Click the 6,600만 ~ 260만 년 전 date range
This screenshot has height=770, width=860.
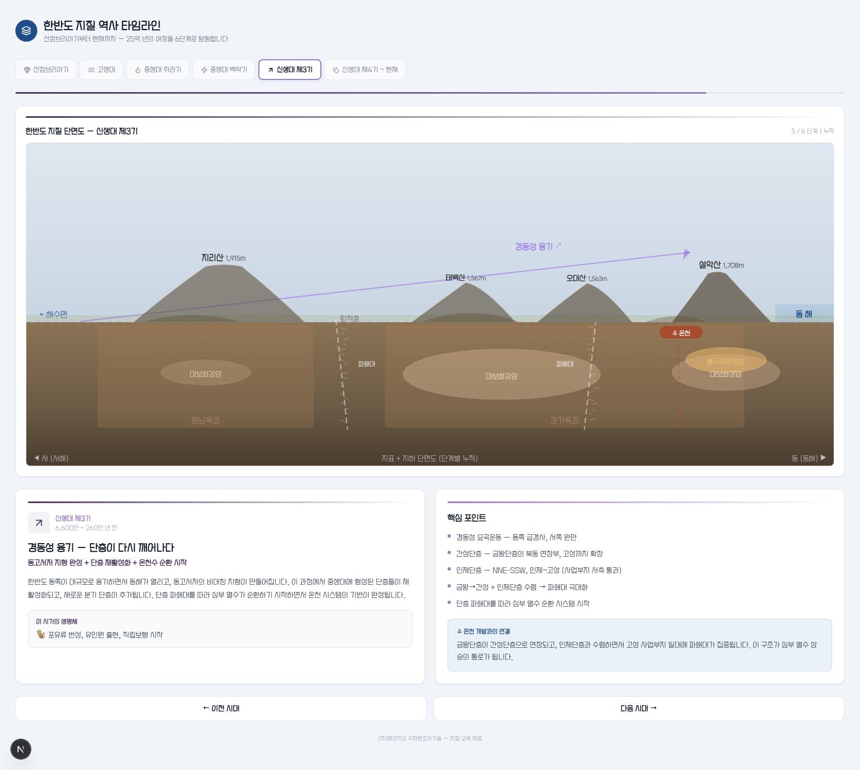point(86,528)
